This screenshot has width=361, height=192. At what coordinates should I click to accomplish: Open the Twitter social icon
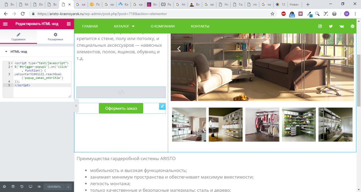(331, 26)
